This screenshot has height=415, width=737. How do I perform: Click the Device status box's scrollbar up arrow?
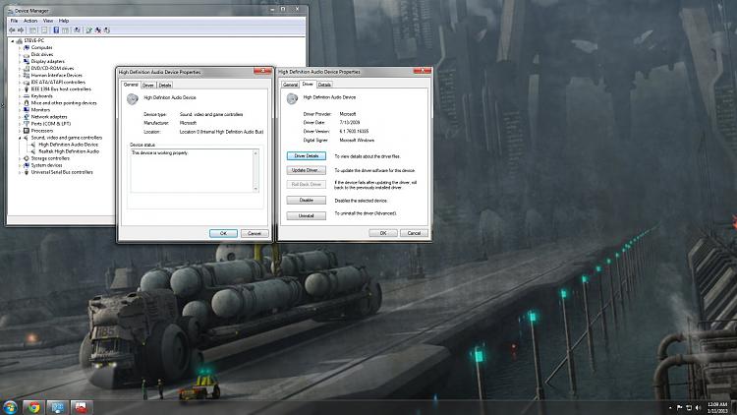pyautogui.click(x=255, y=153)
